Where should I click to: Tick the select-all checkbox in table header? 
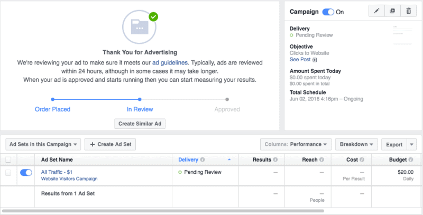[8, 160]
